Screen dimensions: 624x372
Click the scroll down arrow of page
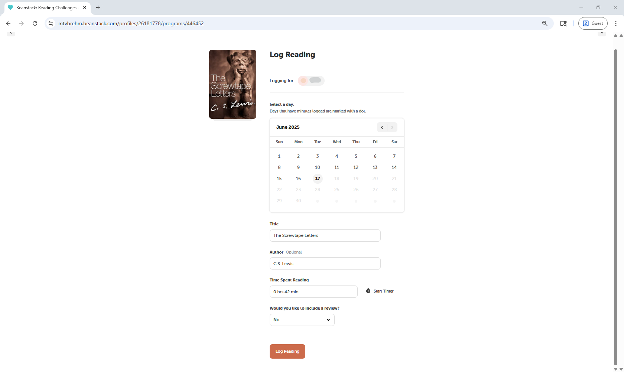[x=615, y=369]
